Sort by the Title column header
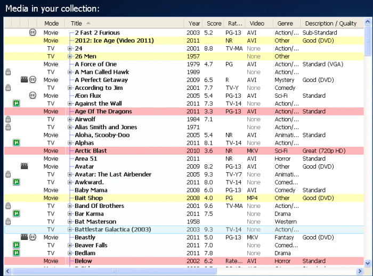 click(x=125, y=23)
